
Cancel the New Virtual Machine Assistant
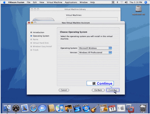pyautogui.click(x=64, y=90)
